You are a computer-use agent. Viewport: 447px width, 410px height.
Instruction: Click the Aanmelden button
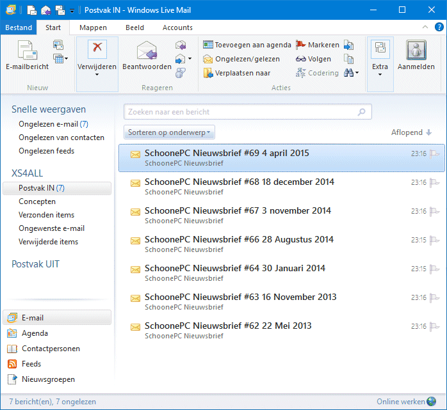[x=416, y=55]
